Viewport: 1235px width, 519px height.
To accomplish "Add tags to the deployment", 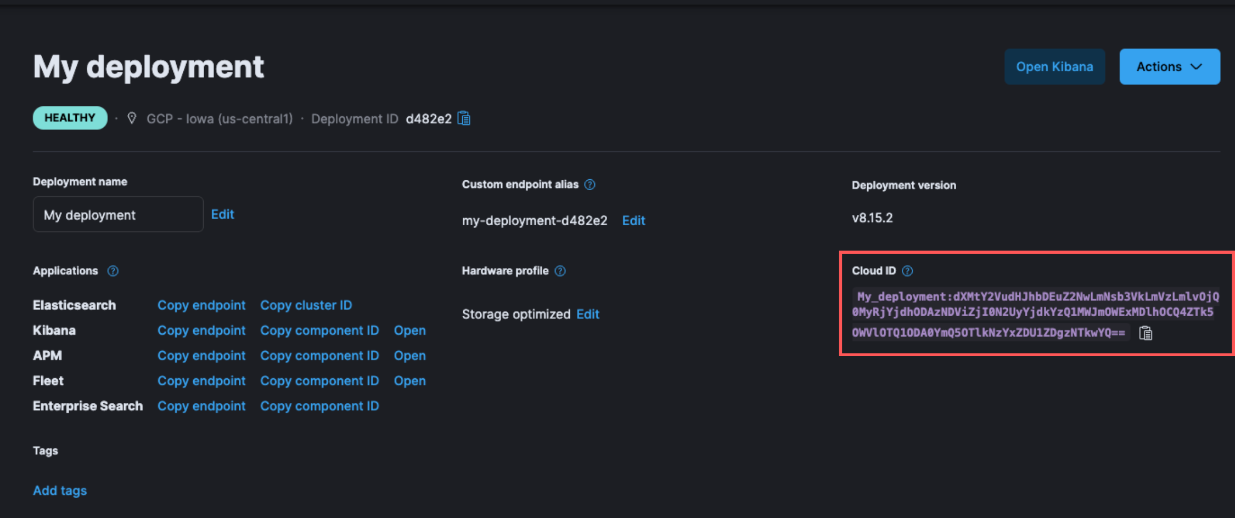I will [x=60, y=491].
